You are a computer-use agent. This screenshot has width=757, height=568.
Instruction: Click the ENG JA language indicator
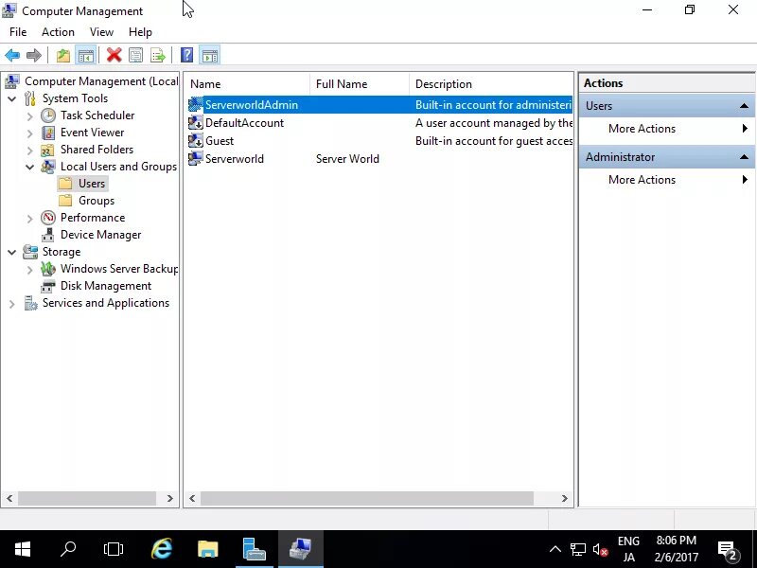[628, 549]
